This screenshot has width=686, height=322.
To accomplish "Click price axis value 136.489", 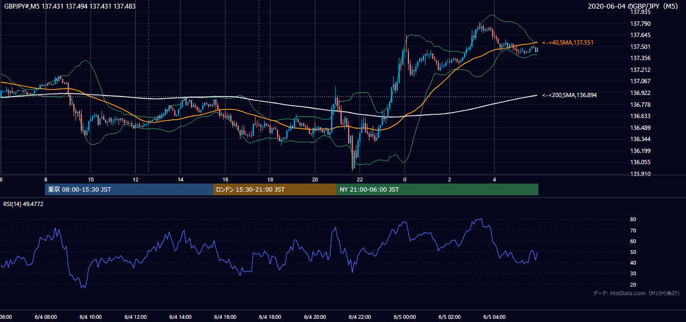I will coord(640,128).
